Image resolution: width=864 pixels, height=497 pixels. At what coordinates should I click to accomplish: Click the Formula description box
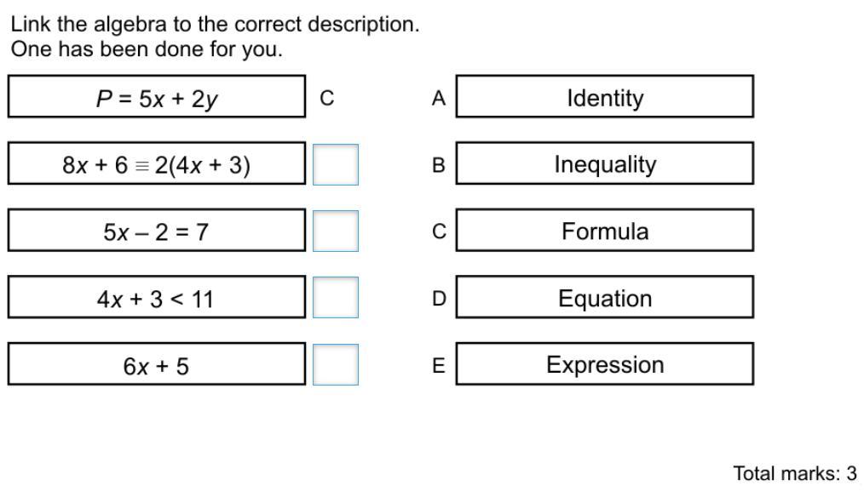point(604,231)
